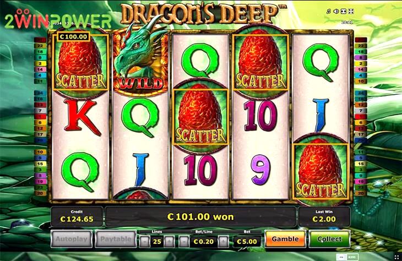Click the widescreen display mode icon
Screen dimensions: 402x261
point(344,11)
